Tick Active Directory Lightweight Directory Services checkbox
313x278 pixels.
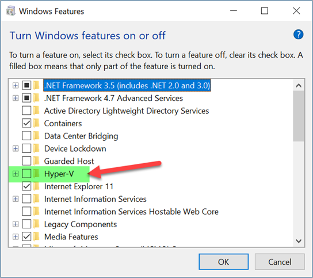[26, 111]
